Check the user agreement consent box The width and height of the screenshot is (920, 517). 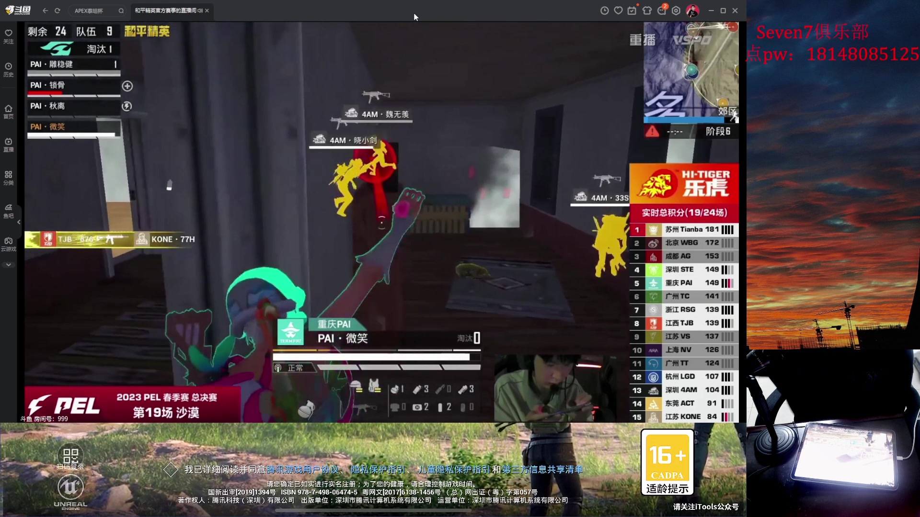(171, 470)
